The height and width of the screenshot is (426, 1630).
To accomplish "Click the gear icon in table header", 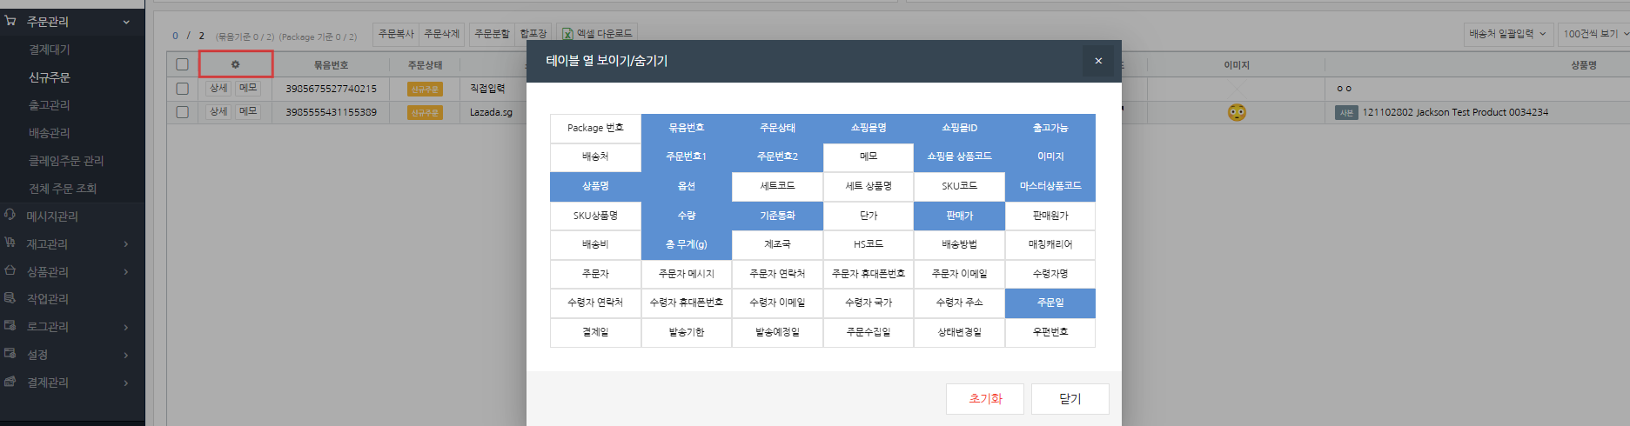I will tap(235, 64).
